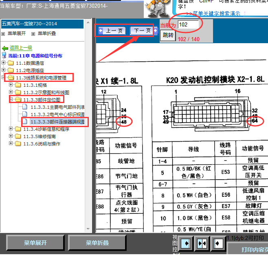Image resolution: width=268 pixels, height=255 pixels.
Task: Expand the 11.3.2示意图和布线图 node
Action: point(11,92)
